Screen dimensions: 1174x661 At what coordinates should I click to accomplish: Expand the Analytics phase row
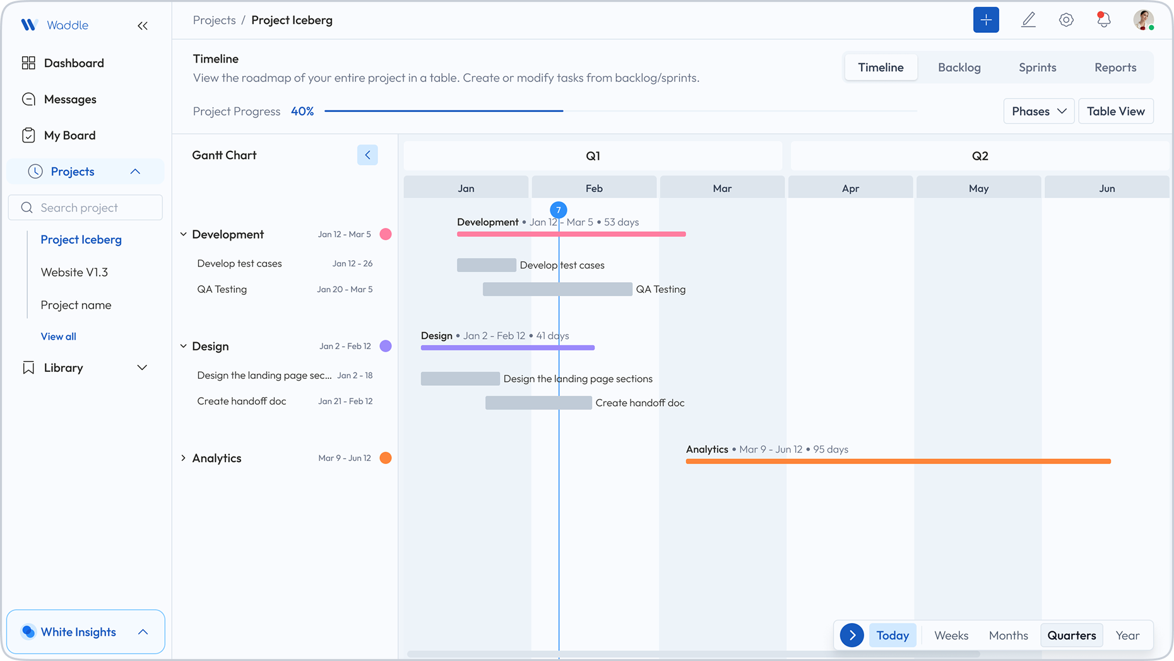point(184,458)
